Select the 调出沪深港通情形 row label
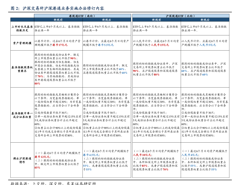Screen dimensions: 235x185 tap(22, 160)
